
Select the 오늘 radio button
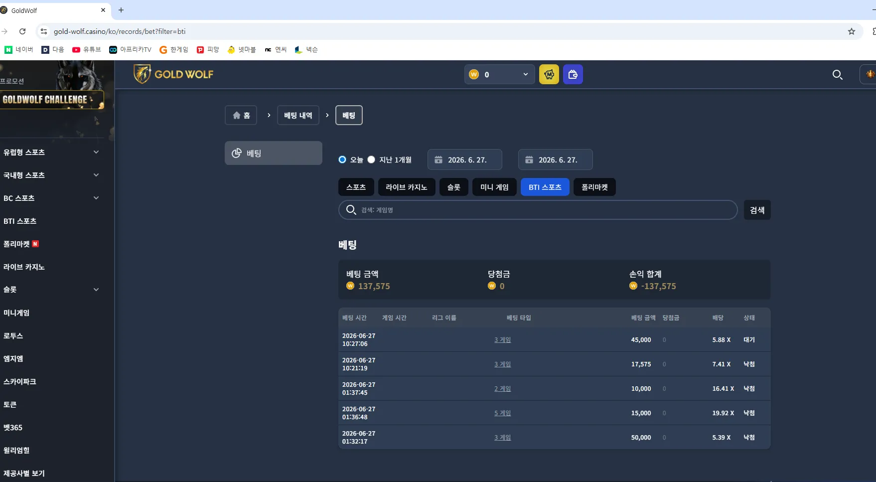pos(342,160)
